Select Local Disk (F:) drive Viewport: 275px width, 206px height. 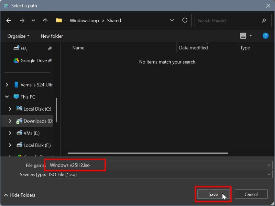pyautogui.click(x=37, y=145)
